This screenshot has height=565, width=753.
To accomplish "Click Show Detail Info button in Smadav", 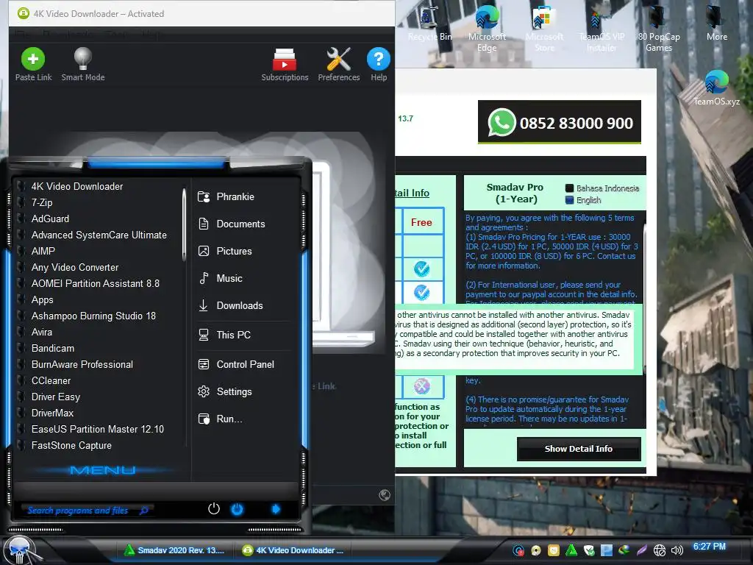I will (x=579, y=449).
